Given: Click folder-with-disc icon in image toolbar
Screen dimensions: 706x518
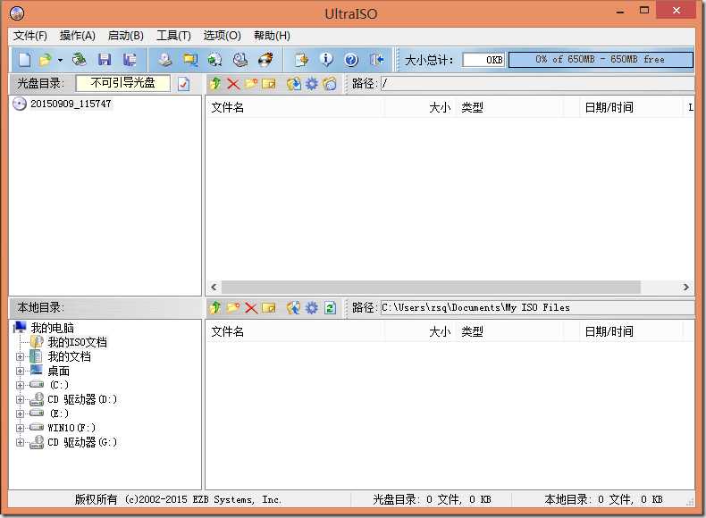Looking at the screenshot, I should coord(330,84).
